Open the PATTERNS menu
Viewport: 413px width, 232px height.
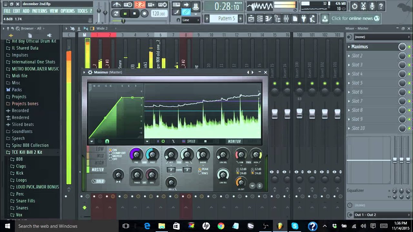40,11
